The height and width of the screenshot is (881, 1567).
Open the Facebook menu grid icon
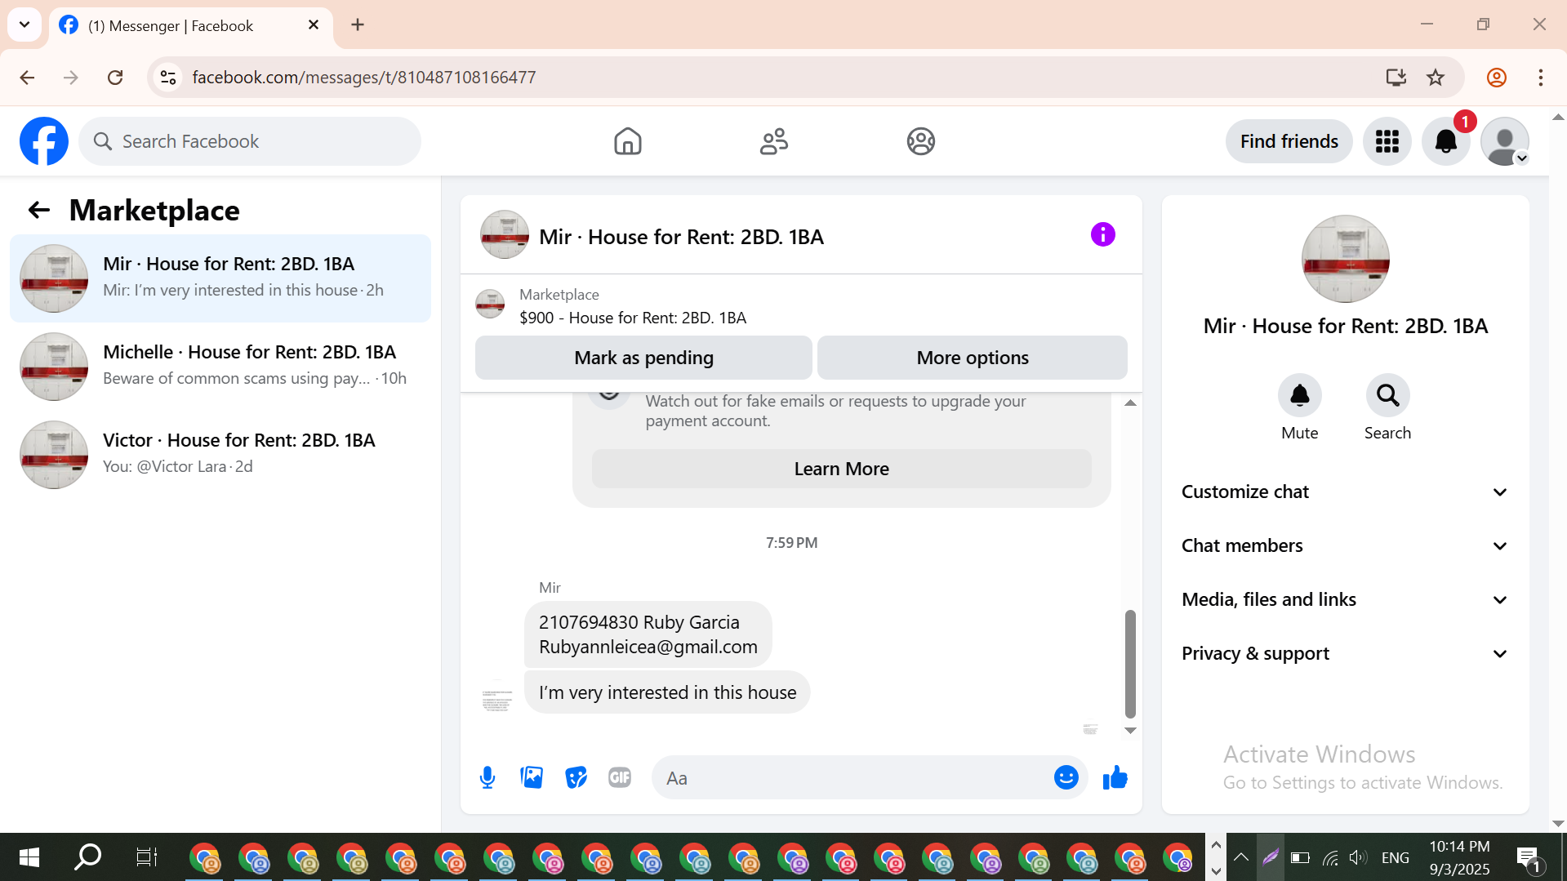1387,141
